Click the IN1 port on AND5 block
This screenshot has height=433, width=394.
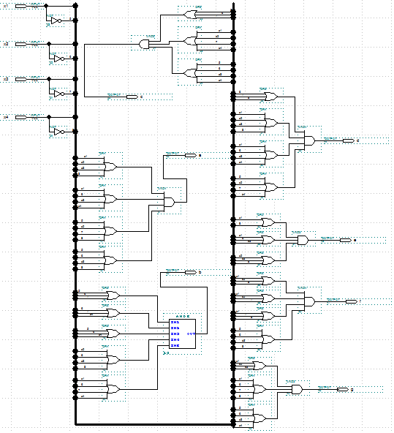pyautogui.click(x=175, y=323)
